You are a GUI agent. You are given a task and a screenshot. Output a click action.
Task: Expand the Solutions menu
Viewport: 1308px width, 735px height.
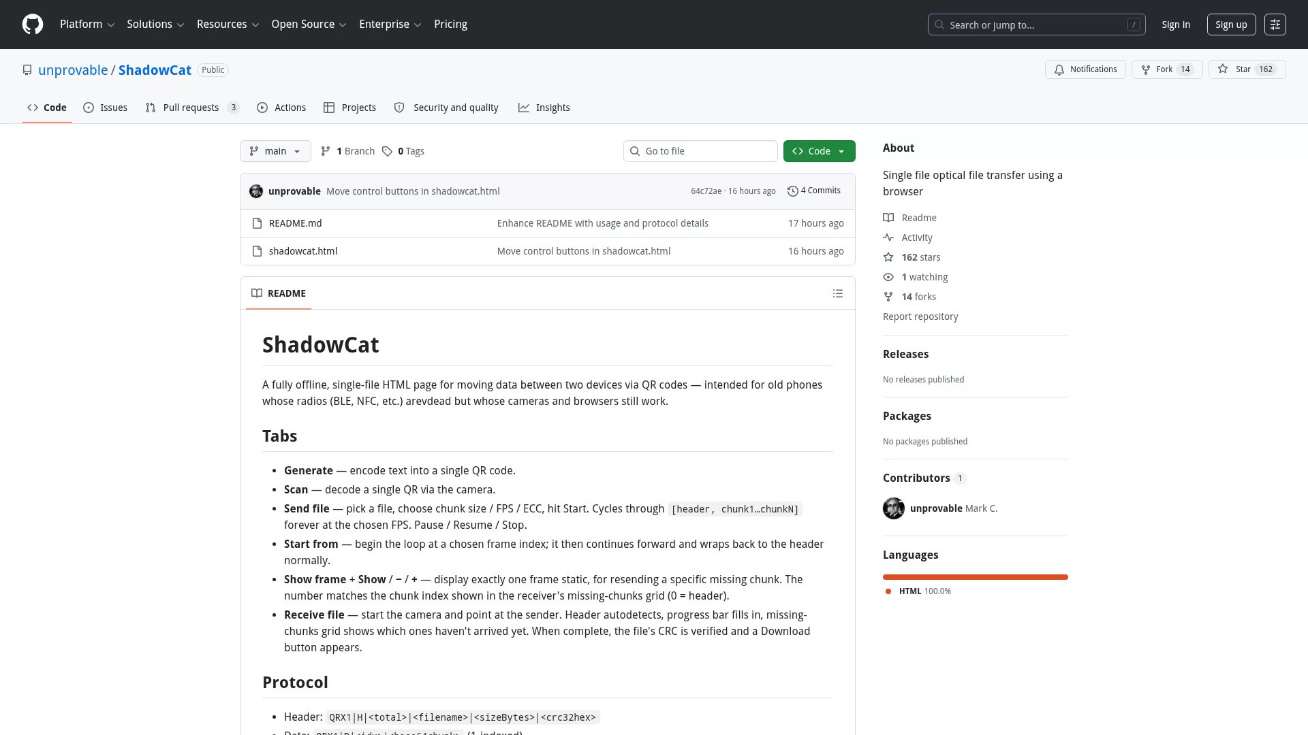pyautogui.click(x=155, y=24)
